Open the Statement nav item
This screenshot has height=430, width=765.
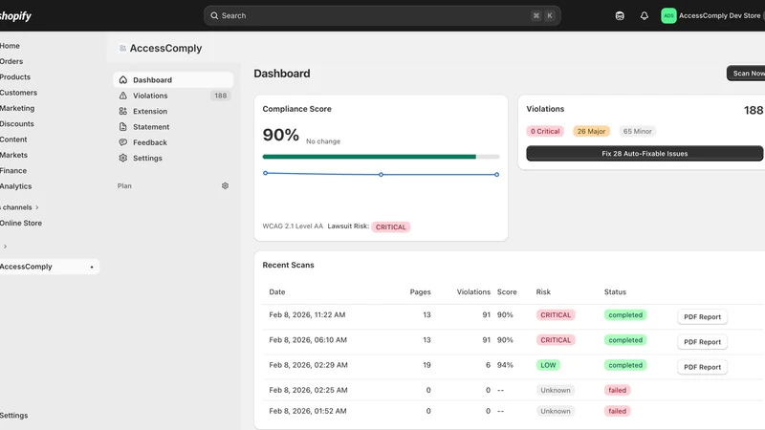click(x=173, y=127)
